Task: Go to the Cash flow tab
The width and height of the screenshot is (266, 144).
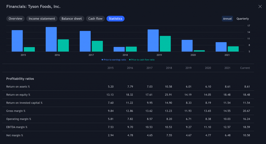Action: (95, 19)
